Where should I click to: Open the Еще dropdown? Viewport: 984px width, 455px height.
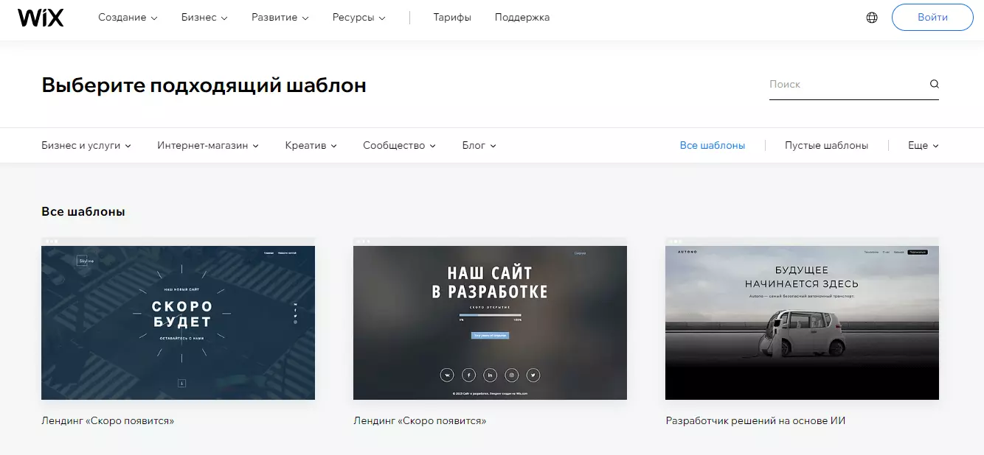coord(924,146)
